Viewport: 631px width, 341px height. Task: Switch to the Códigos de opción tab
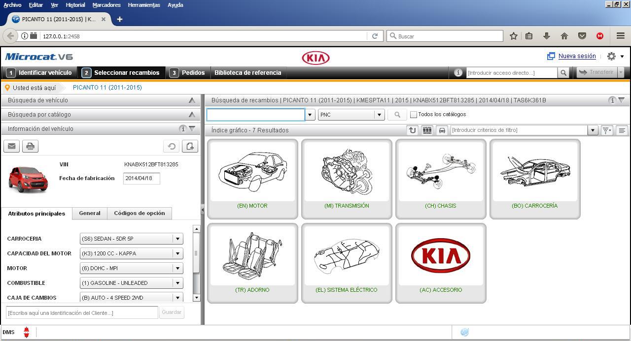(x=140, y=213)
